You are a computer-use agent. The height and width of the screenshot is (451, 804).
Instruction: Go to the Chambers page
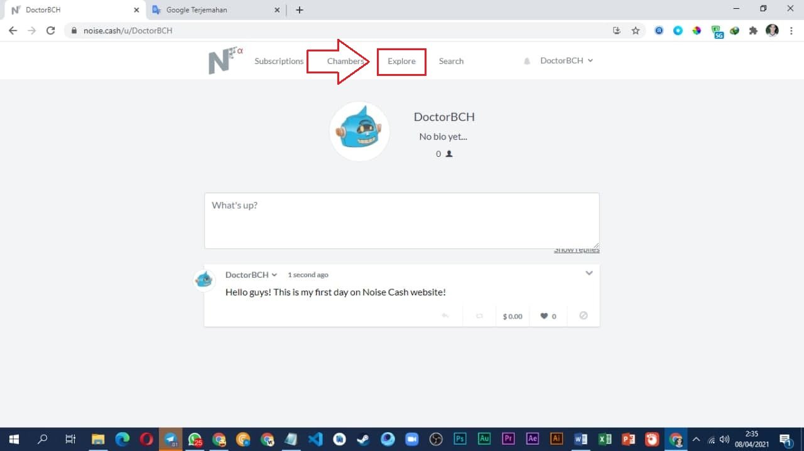(x=345, y=61)
